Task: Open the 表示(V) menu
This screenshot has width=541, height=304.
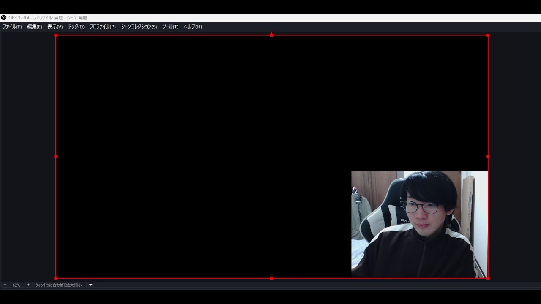Action: (x=55, y=27)
